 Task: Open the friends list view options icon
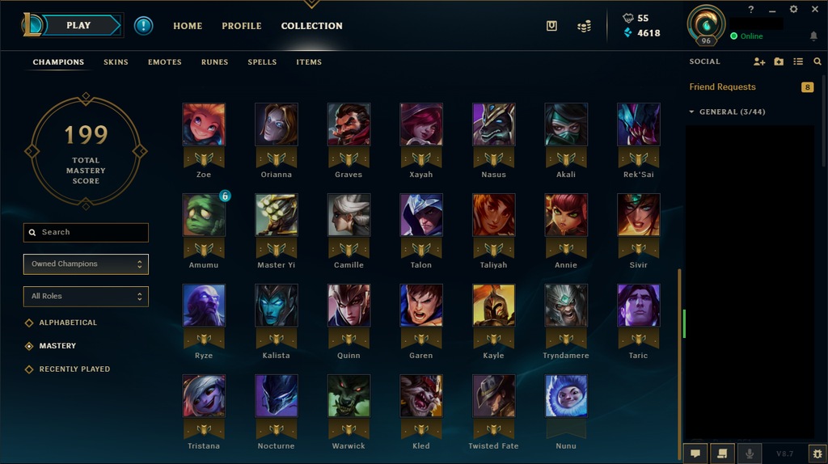pos(798,61)
